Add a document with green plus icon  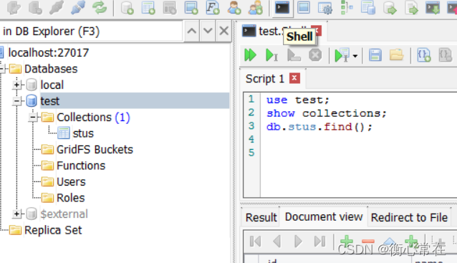point(347,242)
